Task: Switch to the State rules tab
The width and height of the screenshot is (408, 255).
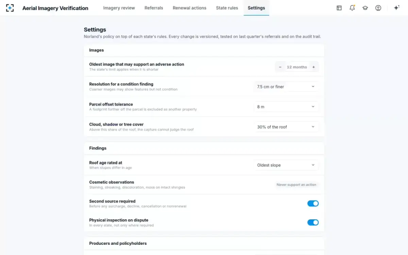Action: point(227,8)
